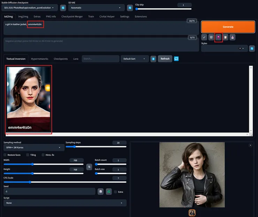
Task: Toggle the extra networks panel icon
Action: click(219, 37)
